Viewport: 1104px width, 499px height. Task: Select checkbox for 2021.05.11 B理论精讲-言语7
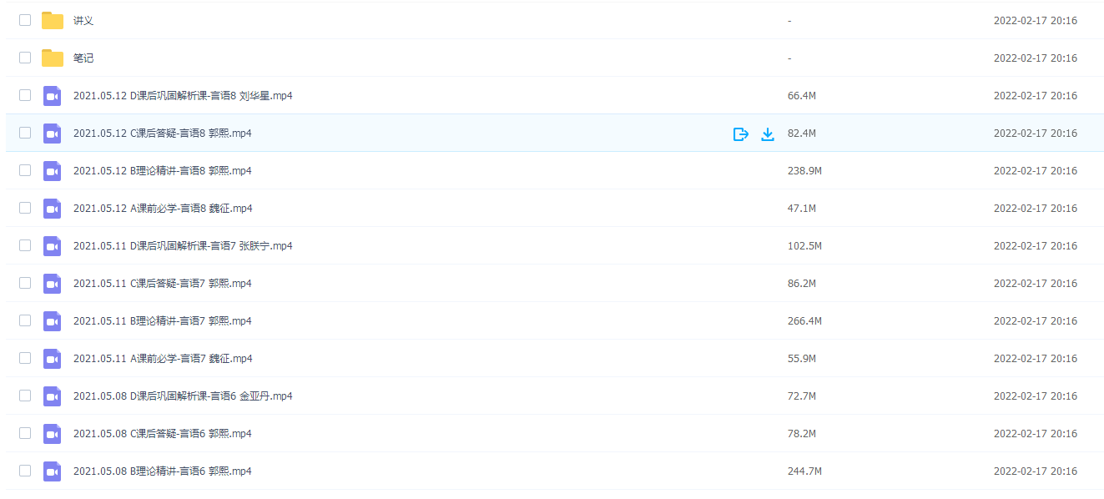25,320
